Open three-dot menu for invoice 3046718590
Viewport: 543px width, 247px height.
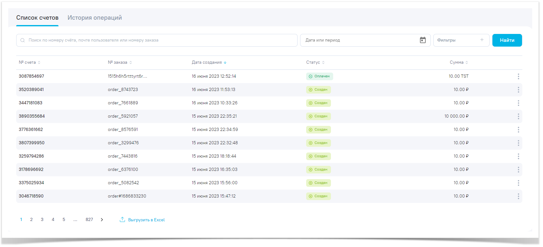(518, 196)
